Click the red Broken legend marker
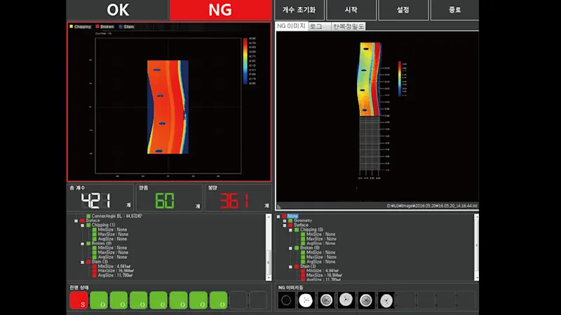 point(97,27)
